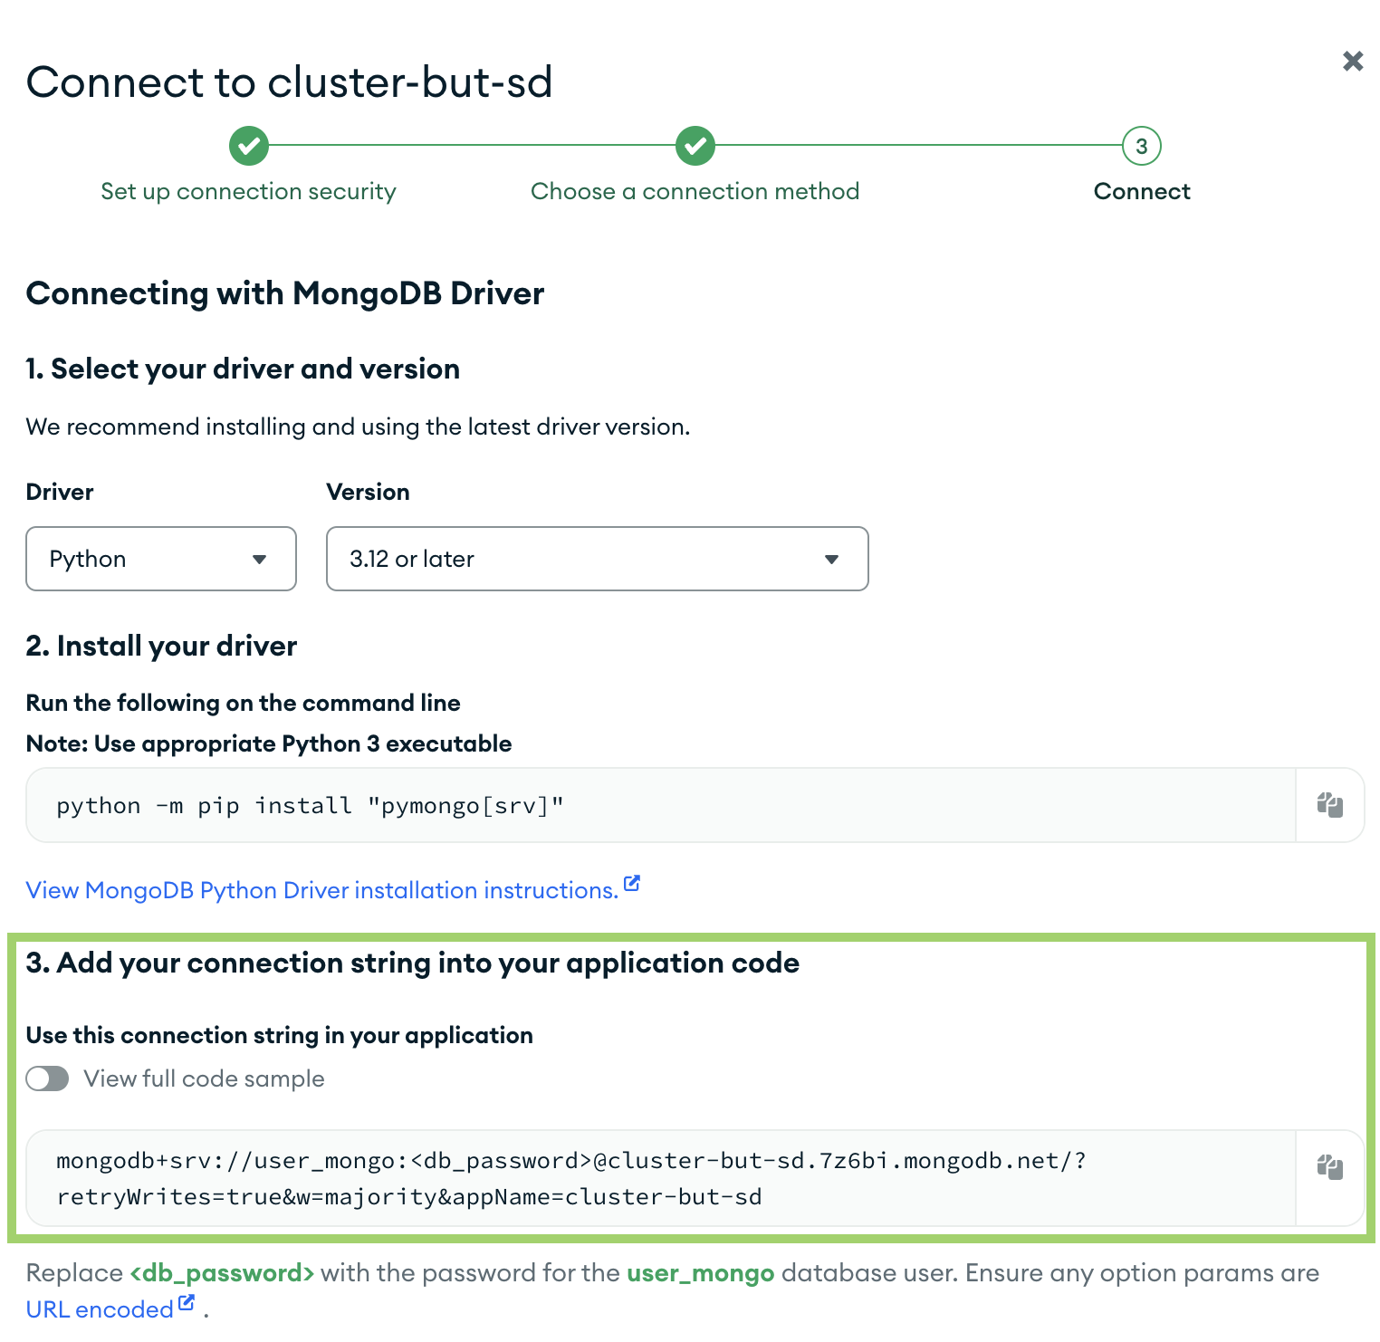Viewport: 1380px width, 1342px height.
Task: Open MongoDB Python Driver installation instructions link
Action: coord(322,890)
